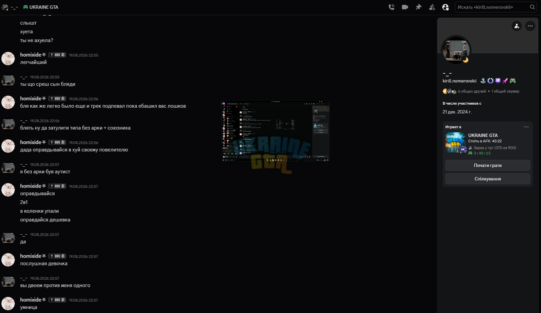Click the Стоїть в AFK: 43:22 status line
This screenshot has height=313, width=541.
(485, 141)
